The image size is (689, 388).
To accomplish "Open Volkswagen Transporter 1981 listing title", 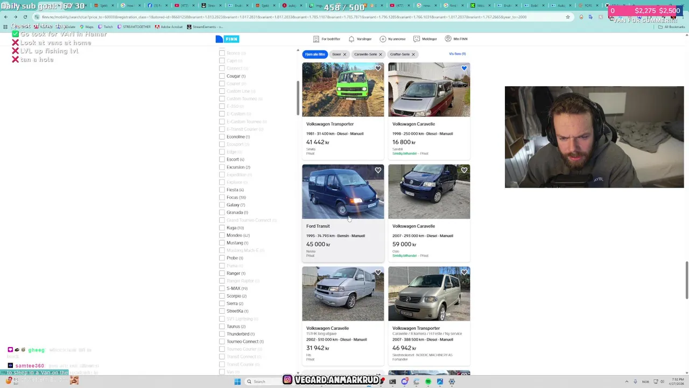I will pyautogui.click(x=330, y=124).
